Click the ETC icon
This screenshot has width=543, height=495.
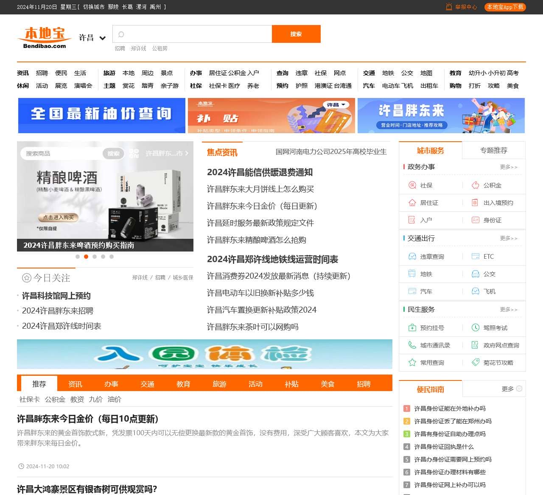tap(476, 257)
